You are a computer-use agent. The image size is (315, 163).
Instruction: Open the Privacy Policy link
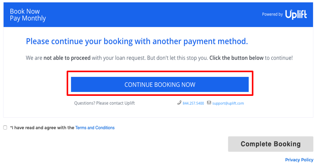click(x=299, y=160)
